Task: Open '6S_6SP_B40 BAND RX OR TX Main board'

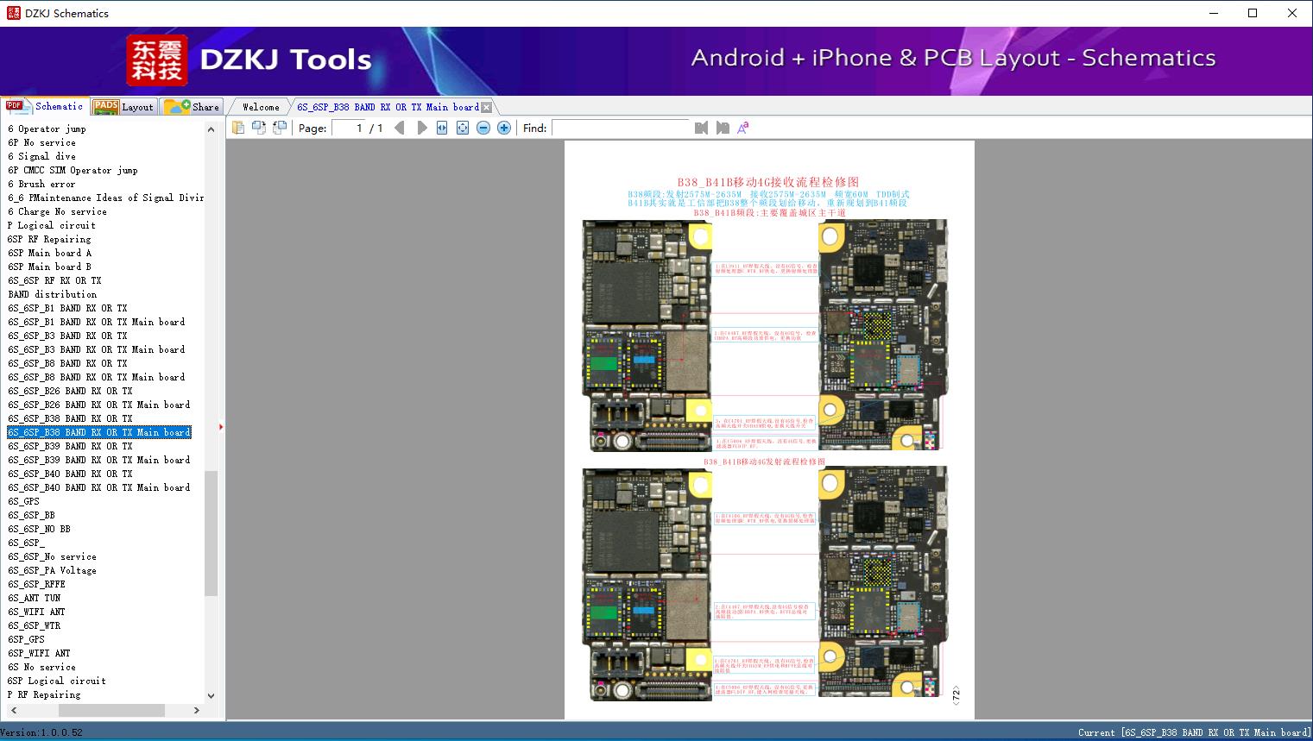Action: [99, 487]
